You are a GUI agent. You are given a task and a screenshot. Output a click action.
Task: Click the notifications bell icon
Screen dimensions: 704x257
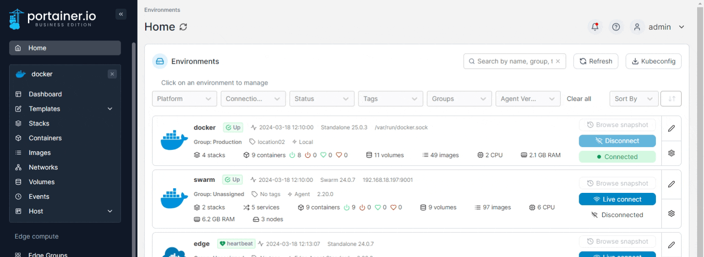point(595,27)
